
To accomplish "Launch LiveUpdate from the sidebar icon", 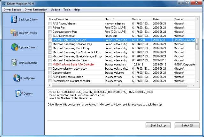I will tap(17, 78).
